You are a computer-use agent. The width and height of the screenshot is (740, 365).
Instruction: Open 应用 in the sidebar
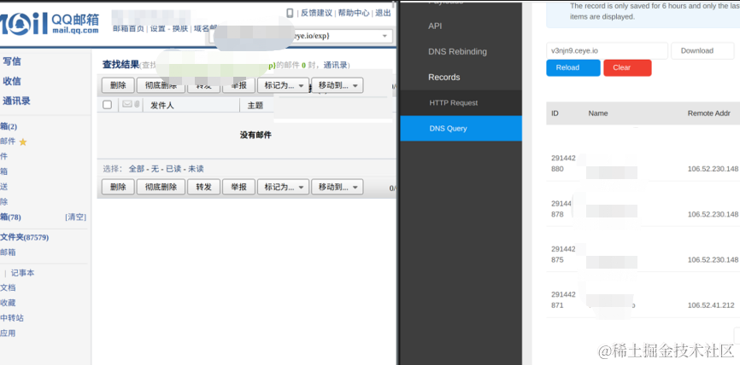click(x=8, y=333)
